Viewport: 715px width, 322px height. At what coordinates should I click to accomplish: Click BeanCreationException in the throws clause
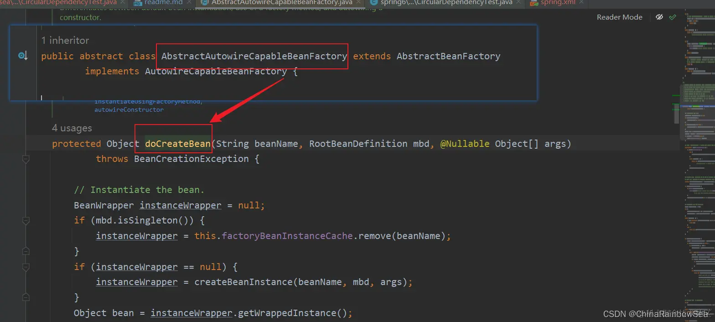point(192,159)
